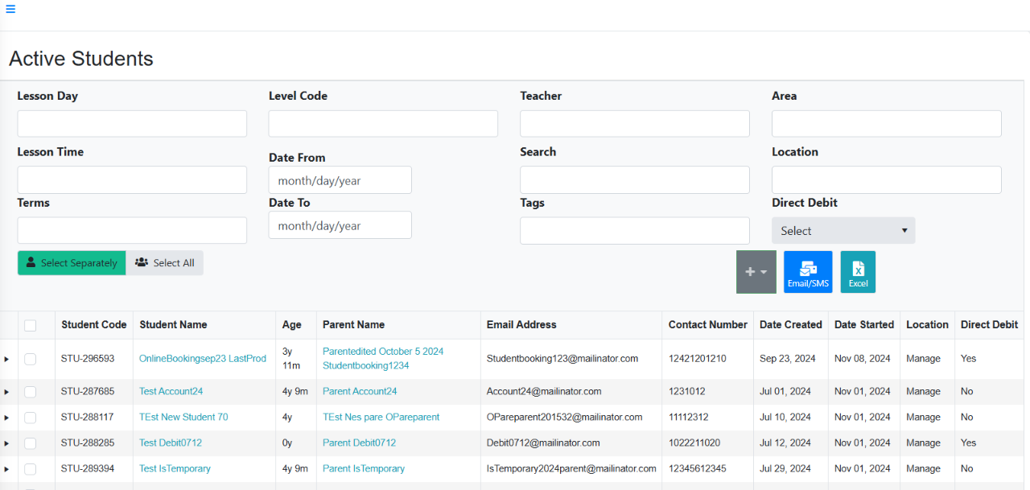
Task: Click the Level Code input field
Action: point(383,124)
